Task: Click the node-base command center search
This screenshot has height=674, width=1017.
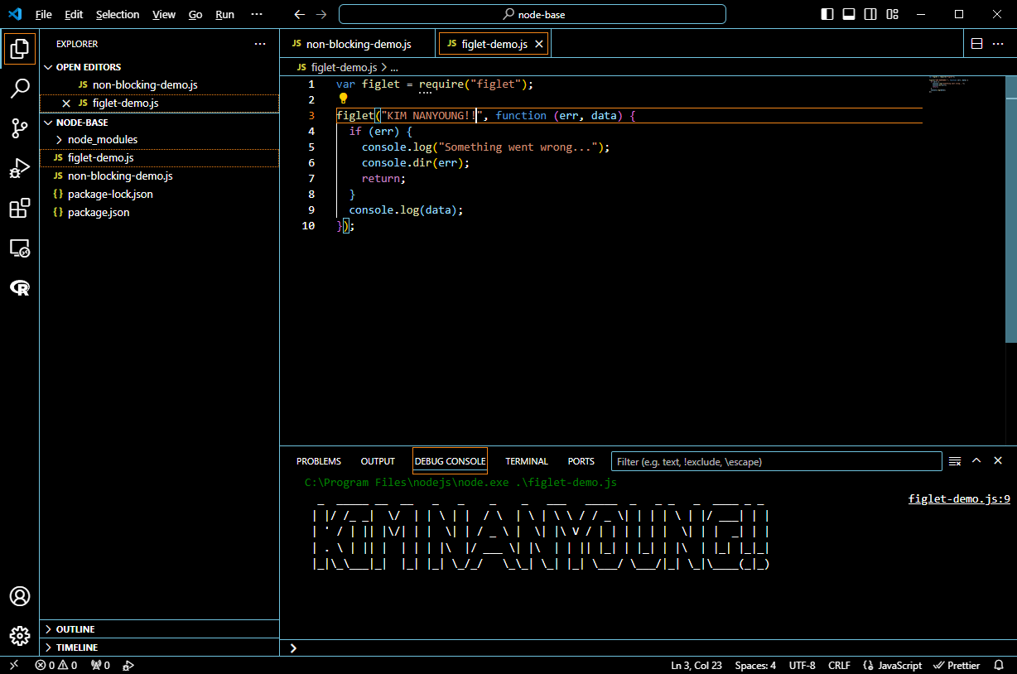Action: 533,14
